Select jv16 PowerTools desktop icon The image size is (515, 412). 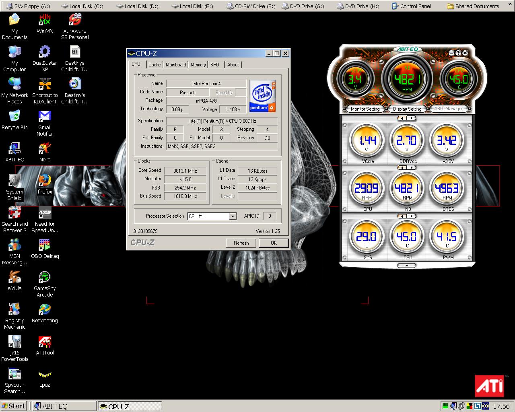tap(14, 348)
